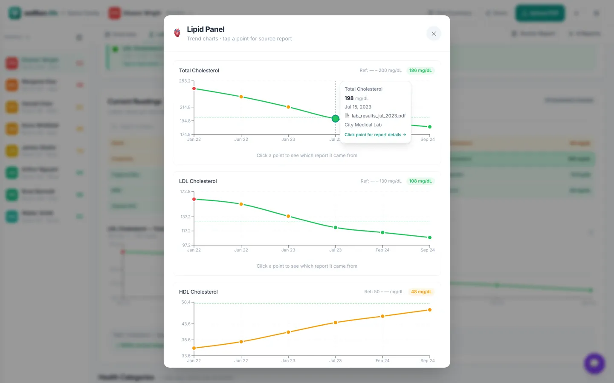Select the Feb 24 point on HDL Cholesterol chart

tap(382, 316)
